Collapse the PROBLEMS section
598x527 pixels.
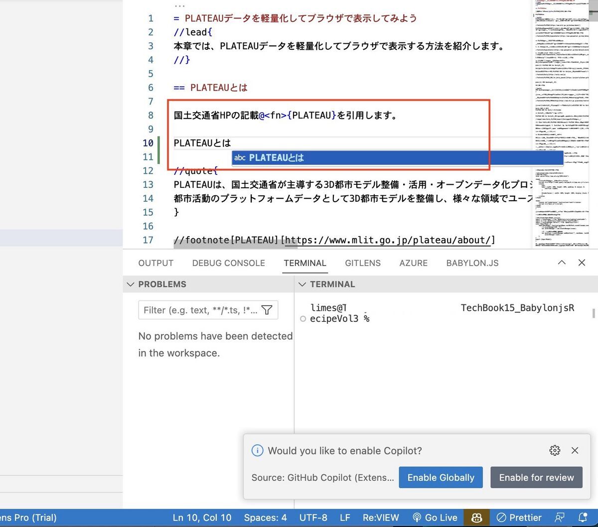point(131,284)
